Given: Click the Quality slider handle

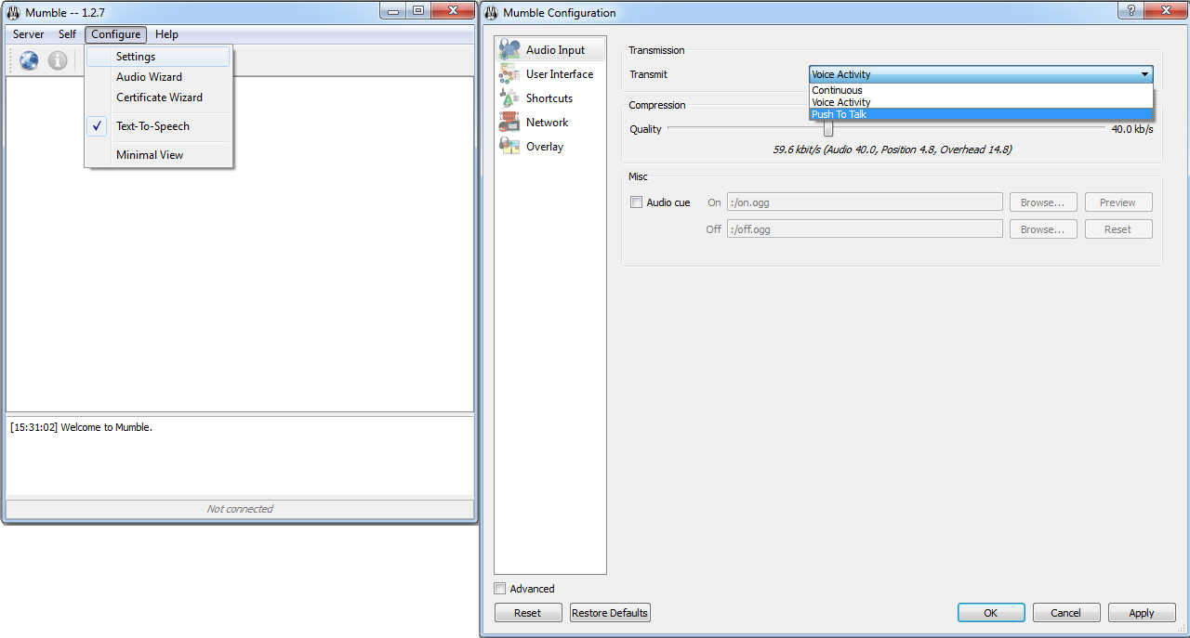Looking at the screenshot, I should point(827,129).
